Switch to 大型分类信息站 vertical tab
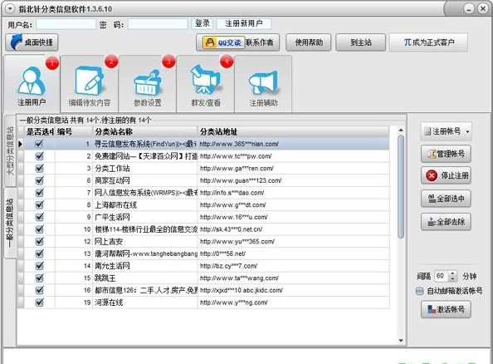 [x=10, y=150]
